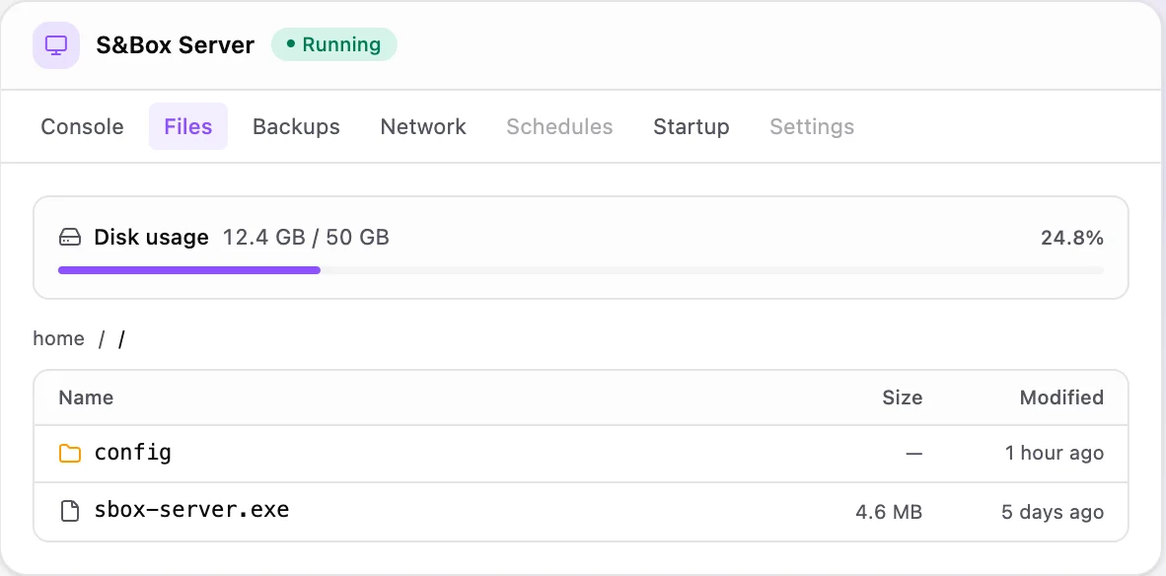
Task: Sort files by the Modified column header
Action: (1061, 397)
